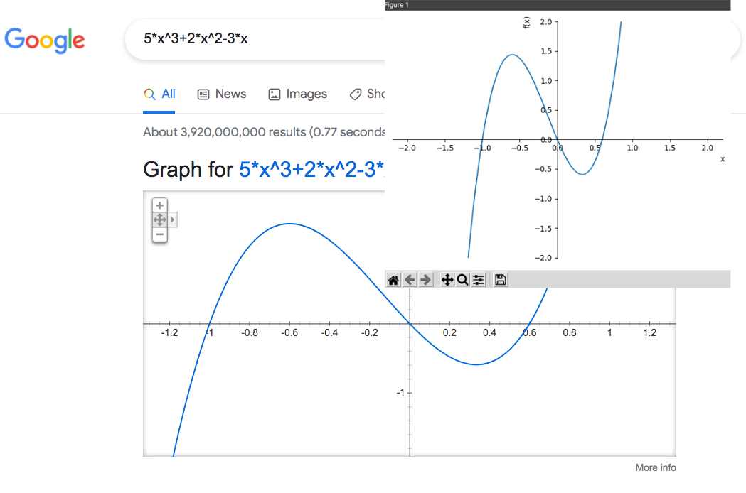Zoom out of the Google graph with the minus icon
Screen dimensions: 746x493
(159, 234)
